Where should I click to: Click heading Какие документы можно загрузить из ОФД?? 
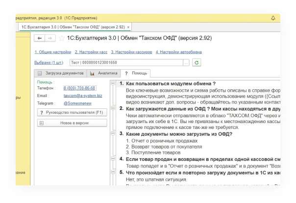[179, 134]
